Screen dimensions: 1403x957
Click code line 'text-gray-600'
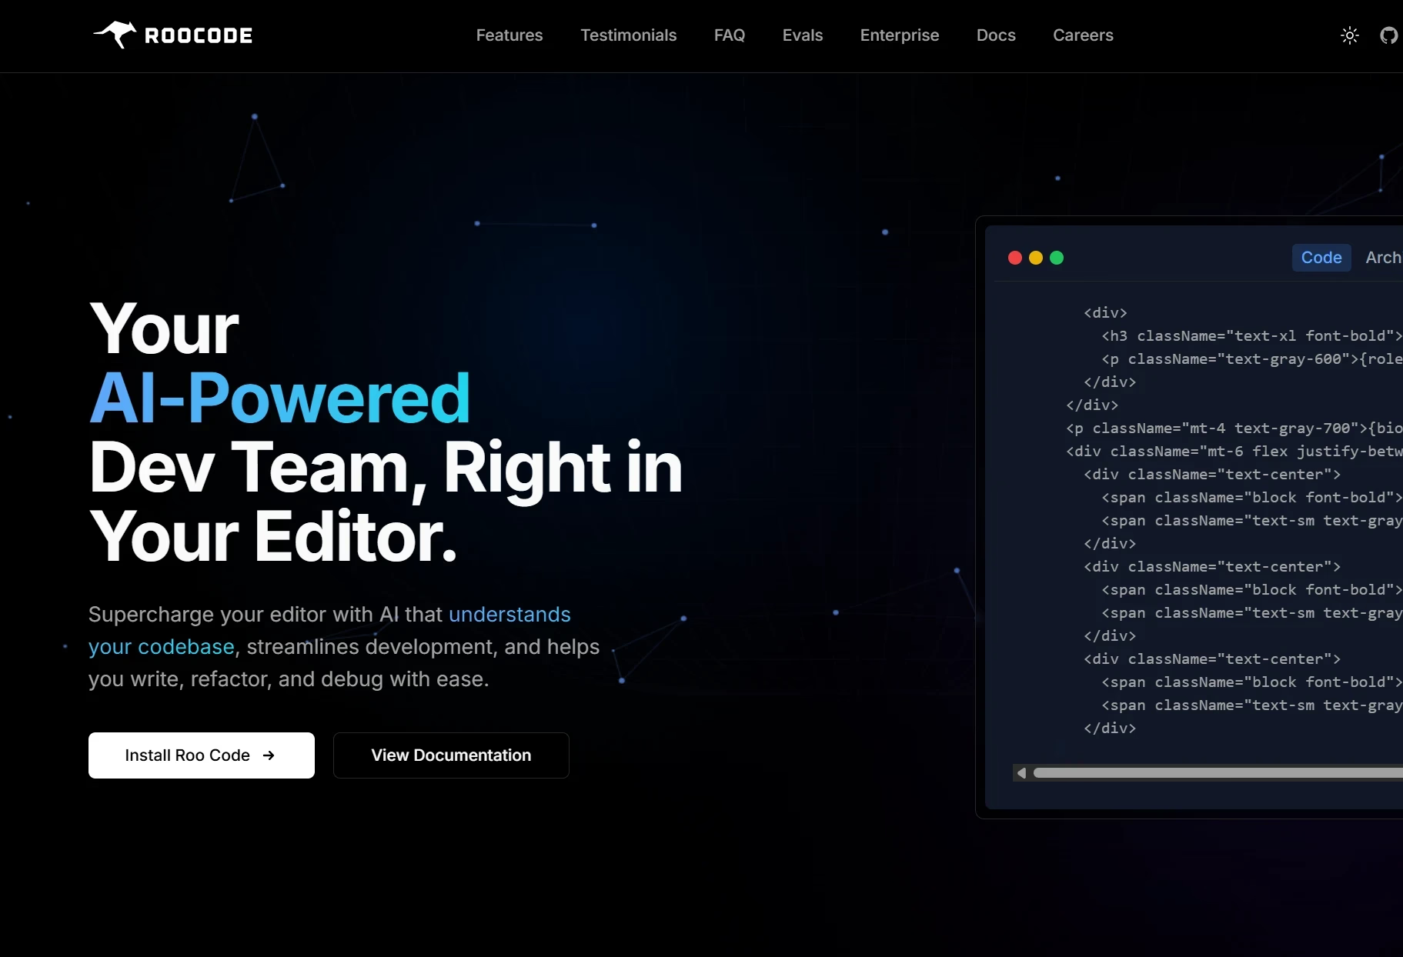(x=1252, y=358)
